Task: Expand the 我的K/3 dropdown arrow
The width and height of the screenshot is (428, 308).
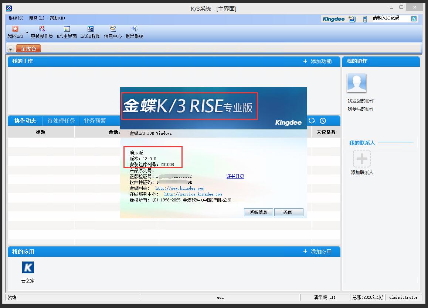Action: [27, 33]
